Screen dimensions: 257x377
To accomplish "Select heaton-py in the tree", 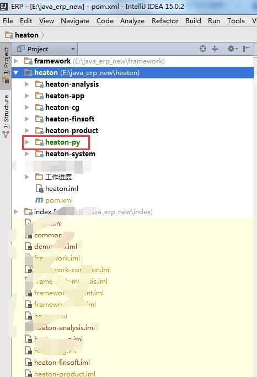I will (x=62, y=142).
